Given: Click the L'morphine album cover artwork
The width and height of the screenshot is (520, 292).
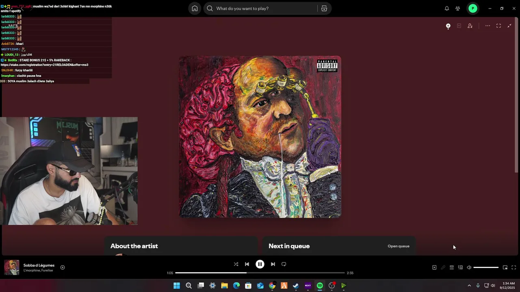Looking at the screenshot, I should coord(260,137).
